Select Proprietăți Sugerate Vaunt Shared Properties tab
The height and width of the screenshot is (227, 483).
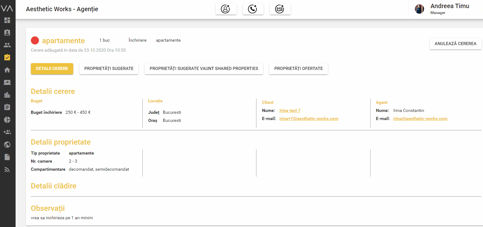click(x=203, y=69)
